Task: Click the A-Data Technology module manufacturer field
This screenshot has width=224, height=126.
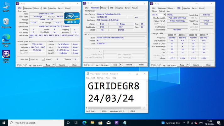Action: pos(177,21)
